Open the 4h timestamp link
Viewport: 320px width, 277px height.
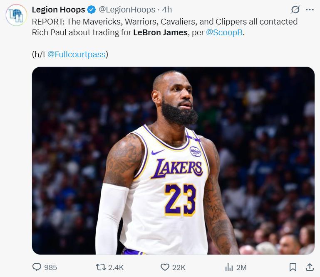point(167,10)
